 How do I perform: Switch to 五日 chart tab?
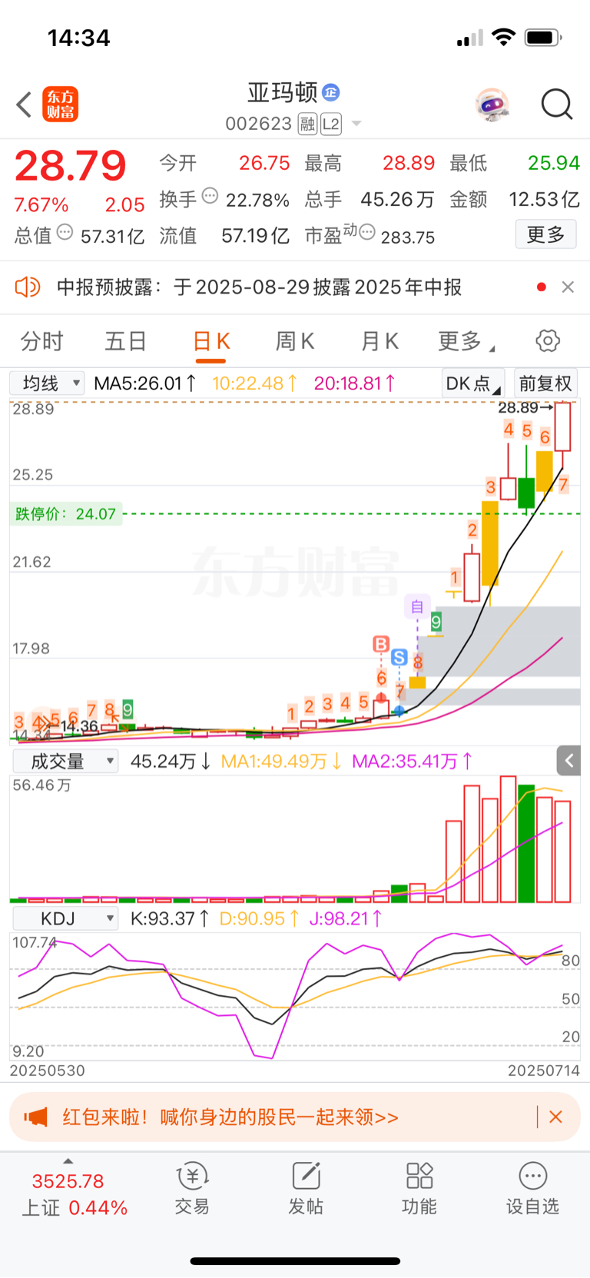[125, 341]
